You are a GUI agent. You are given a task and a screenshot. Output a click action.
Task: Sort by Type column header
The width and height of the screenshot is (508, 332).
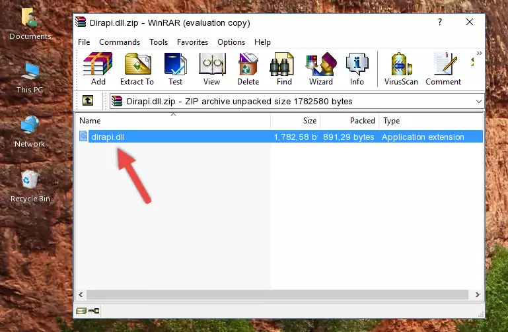431,121
